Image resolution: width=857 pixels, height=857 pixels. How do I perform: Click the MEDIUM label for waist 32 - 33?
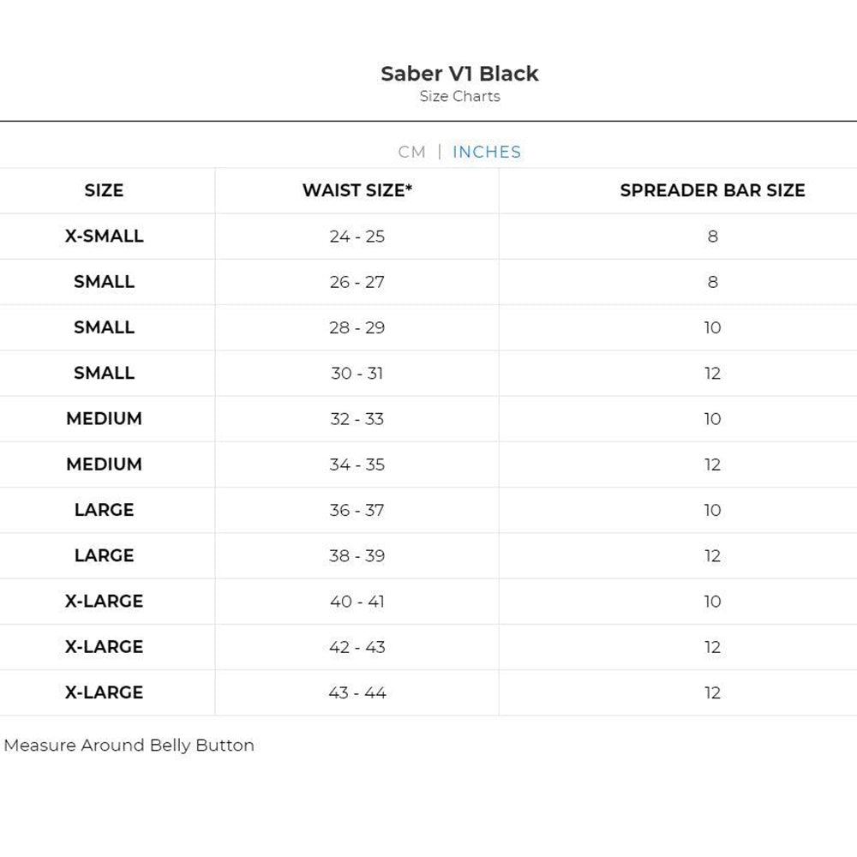click(104, 419)
